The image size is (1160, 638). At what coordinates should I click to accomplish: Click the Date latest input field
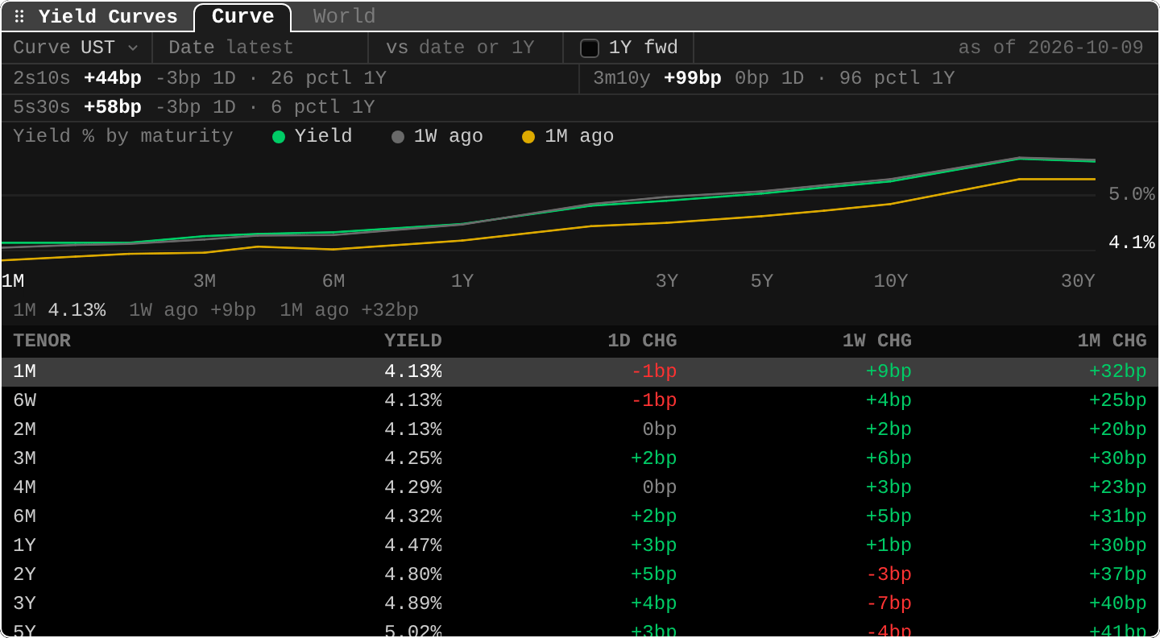[259, 48]
